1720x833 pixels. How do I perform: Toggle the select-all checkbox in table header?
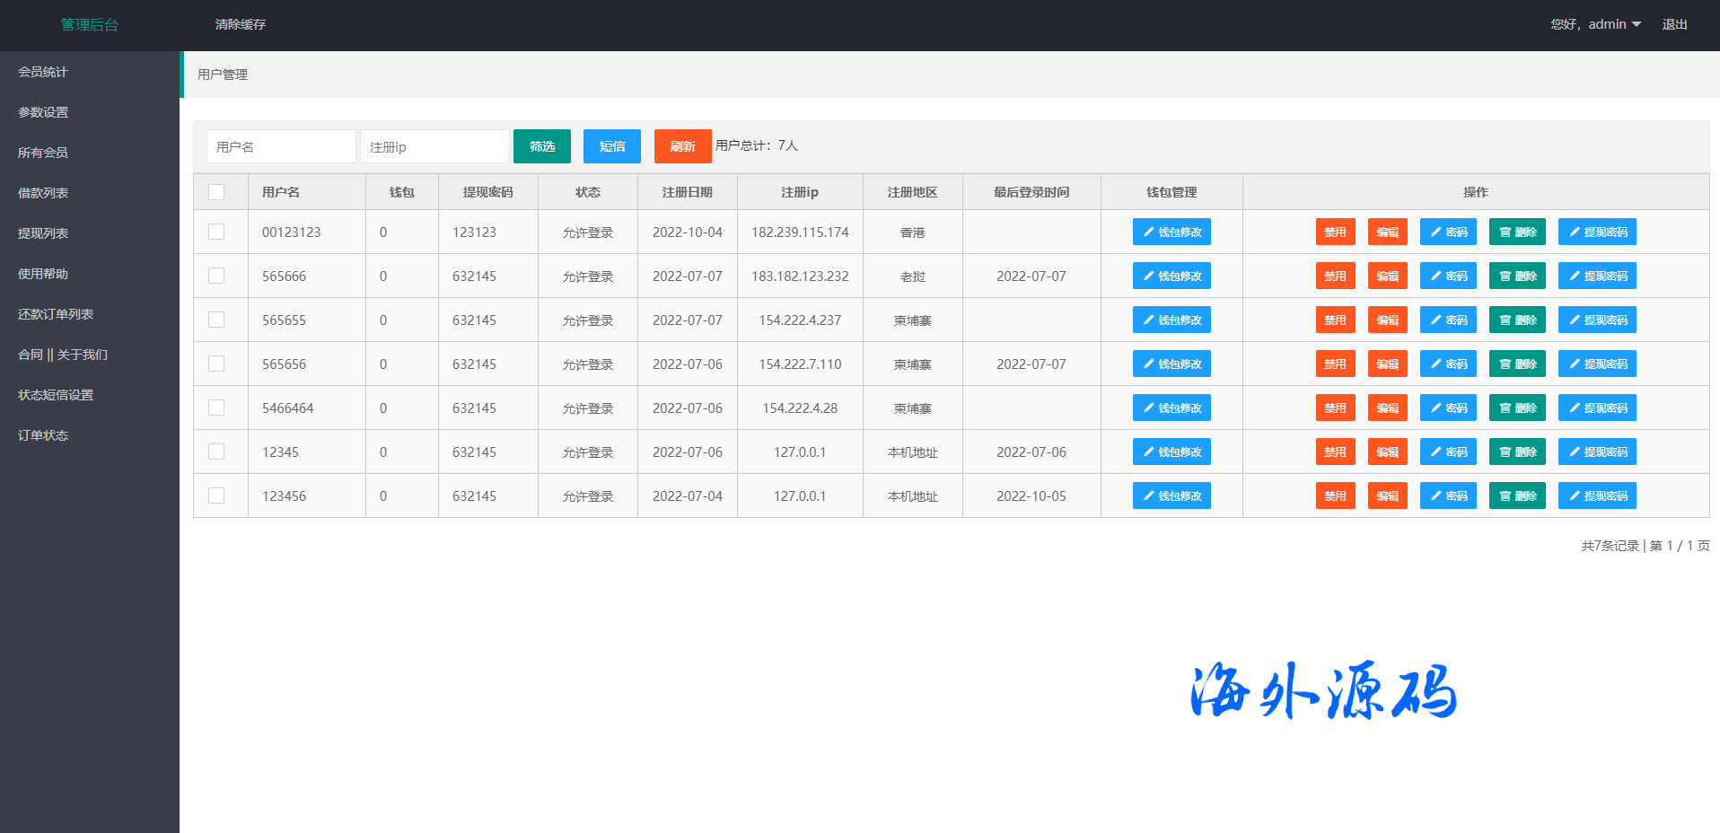pyautogui.click(x=216, y=192)
